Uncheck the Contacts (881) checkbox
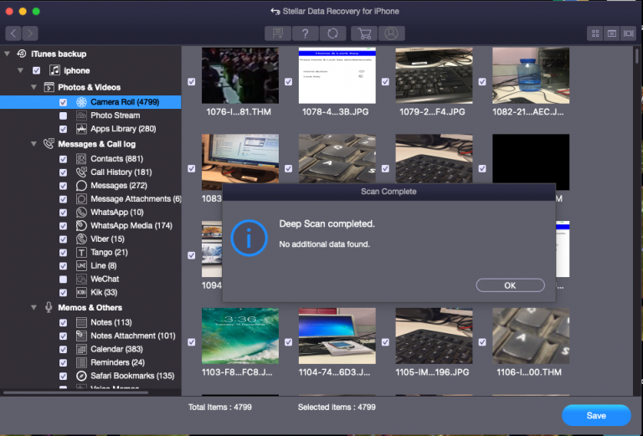643x436 pixels. pos(63,159)
